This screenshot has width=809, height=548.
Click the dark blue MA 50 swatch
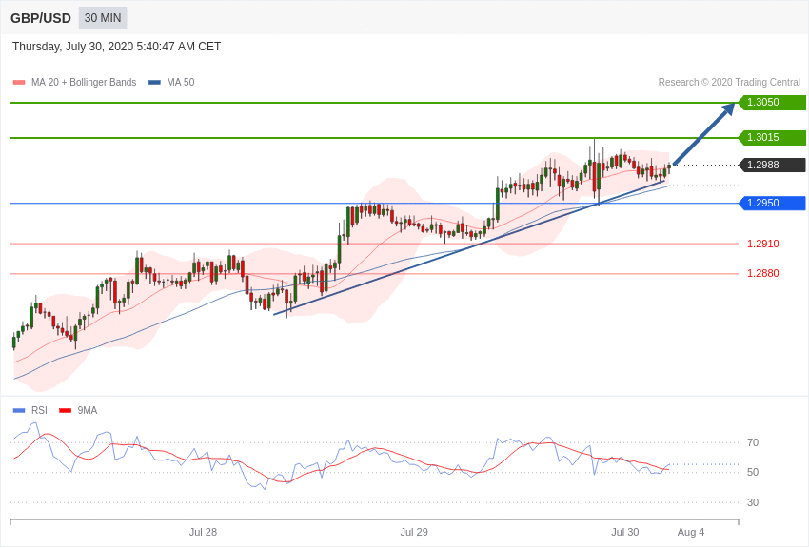pyautogui.click(x=154, y=83)
